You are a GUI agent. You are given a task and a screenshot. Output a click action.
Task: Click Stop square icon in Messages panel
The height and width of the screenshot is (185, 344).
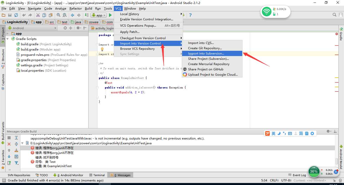9,138
